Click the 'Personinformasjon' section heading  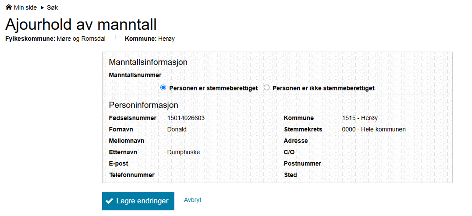[x=144, y=105]
